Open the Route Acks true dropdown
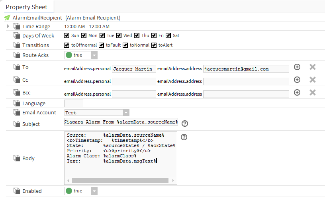325x200 pixels. (x=94, y=55)
